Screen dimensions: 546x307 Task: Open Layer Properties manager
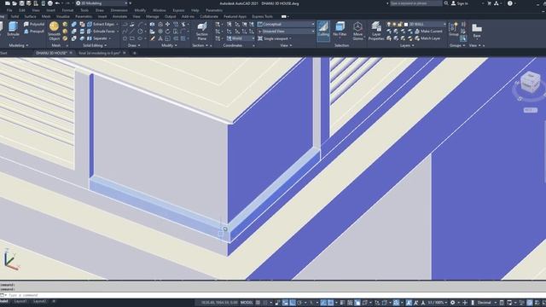point(376,31)
